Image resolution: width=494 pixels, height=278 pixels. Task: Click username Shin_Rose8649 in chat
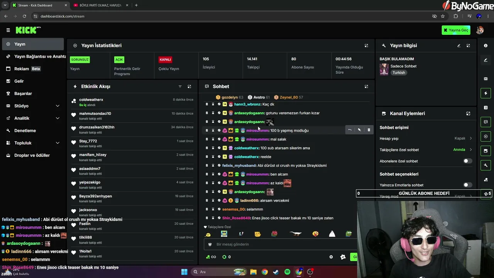236,218
